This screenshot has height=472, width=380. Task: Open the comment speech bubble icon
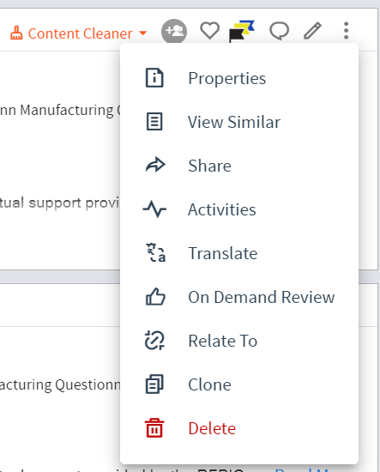tap(279, 31)
